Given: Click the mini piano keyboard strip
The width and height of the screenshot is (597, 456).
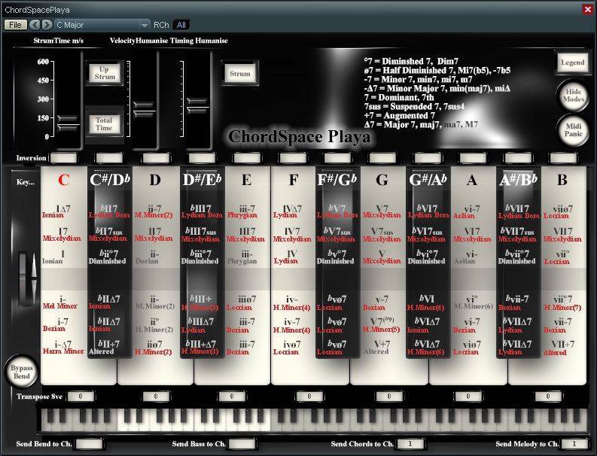Looking at the screenshot, I should tap(314, 420).
